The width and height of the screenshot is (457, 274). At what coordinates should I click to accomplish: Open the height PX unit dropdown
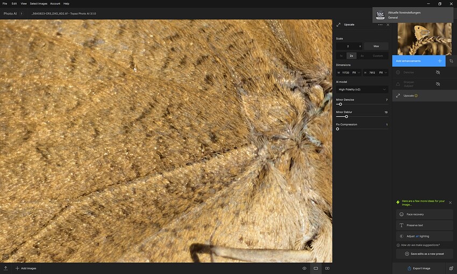coord(383,73)
